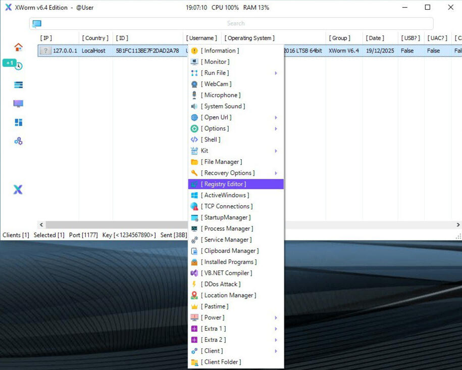Sort by the [ IP ] column header
462x370 pixels.
[x=46, y=38]
